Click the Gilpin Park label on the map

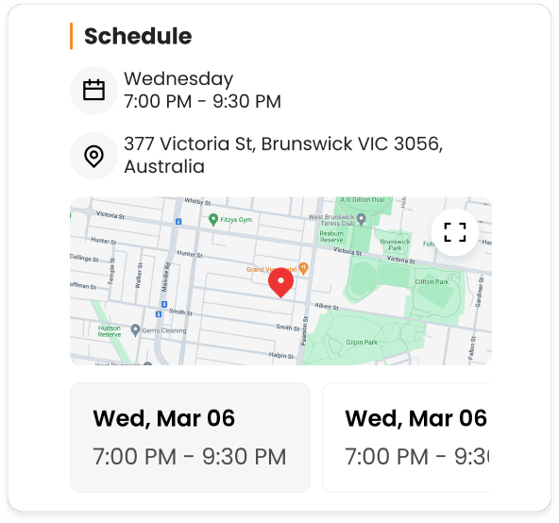coord(362,343)
